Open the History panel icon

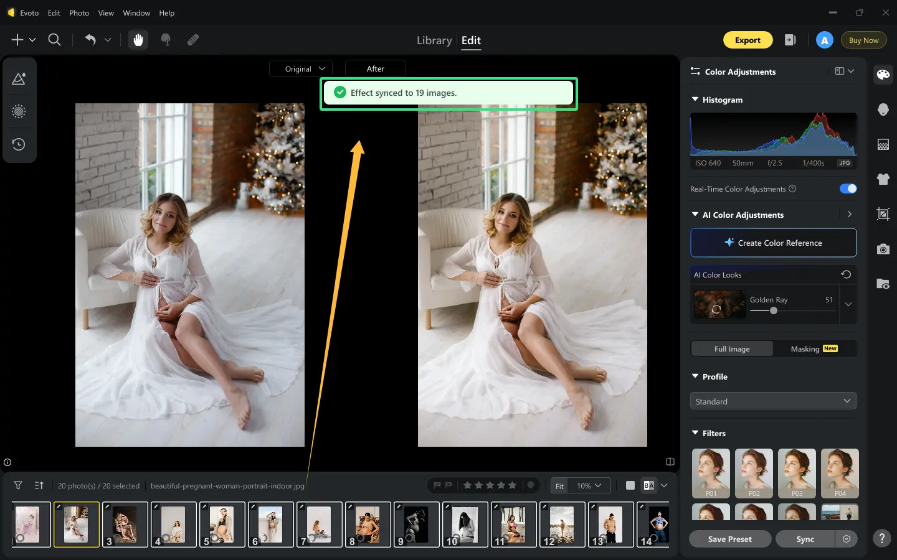coord(19,144)
